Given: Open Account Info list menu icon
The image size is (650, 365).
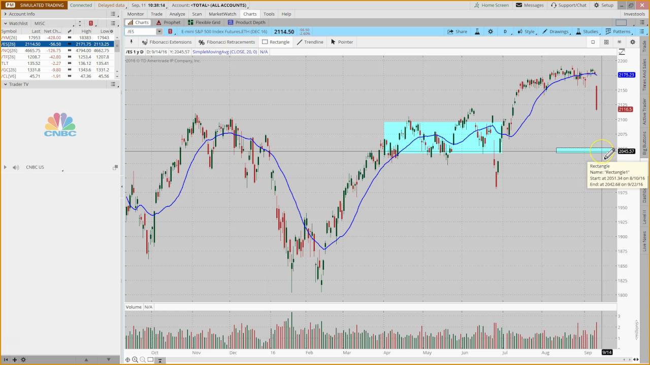Looking at the screenshot, I should tap(114, 14).
